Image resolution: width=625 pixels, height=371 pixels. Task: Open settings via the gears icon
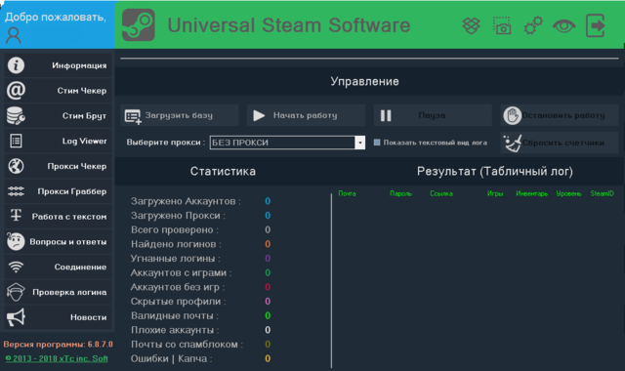tap(533, 25)
